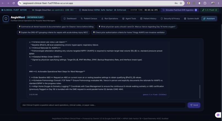This screenshot has height=121, width=222.
Task: Go to Security & Privacy tab
Action: click(x=170, y=18)
